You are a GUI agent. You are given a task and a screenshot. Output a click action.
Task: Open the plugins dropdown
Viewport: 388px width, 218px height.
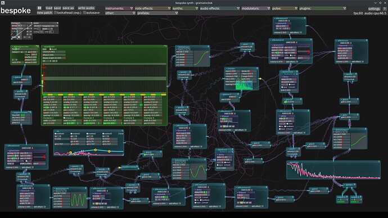click(x=323, y=8)
